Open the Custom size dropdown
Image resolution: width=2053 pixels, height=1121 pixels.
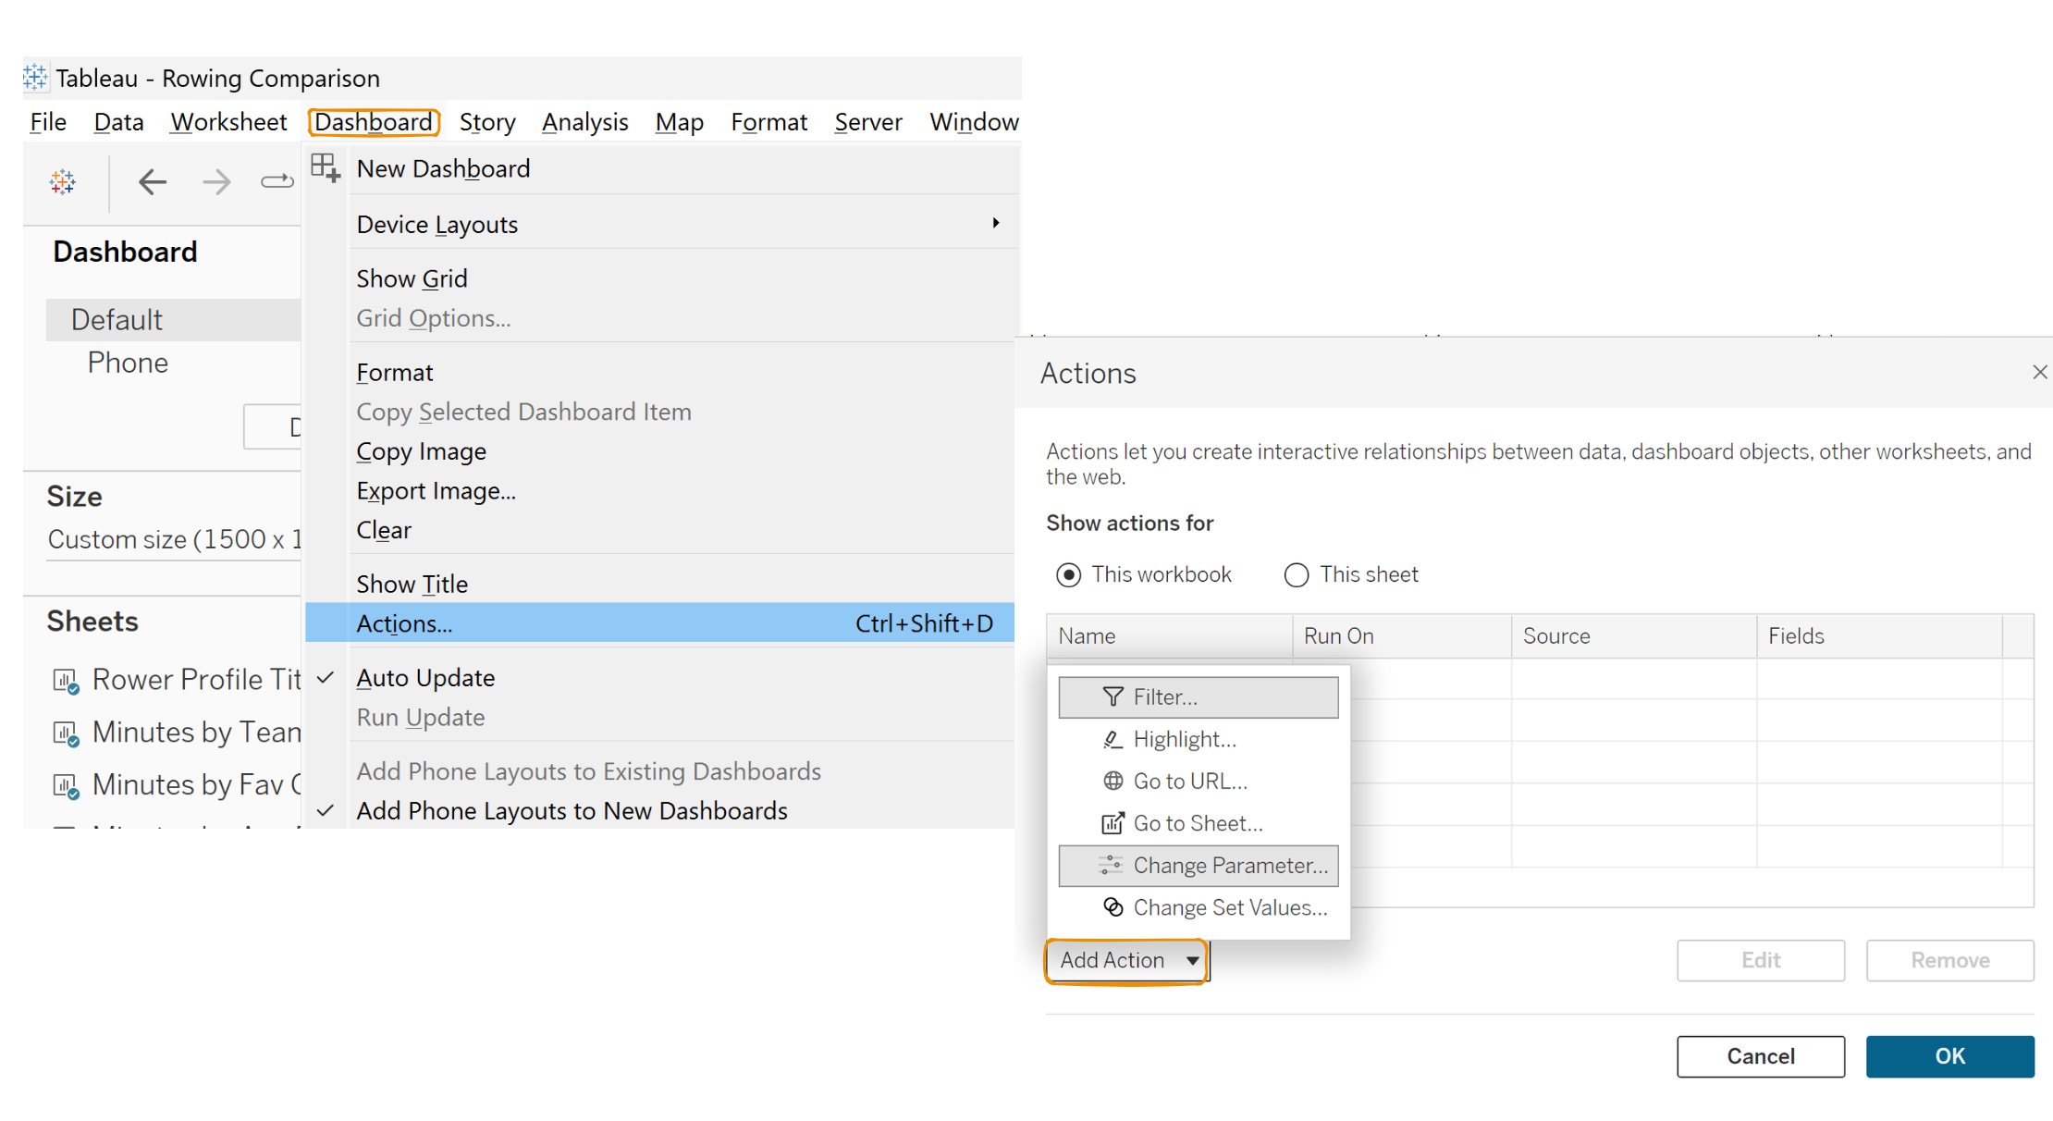tap(174, 539)
